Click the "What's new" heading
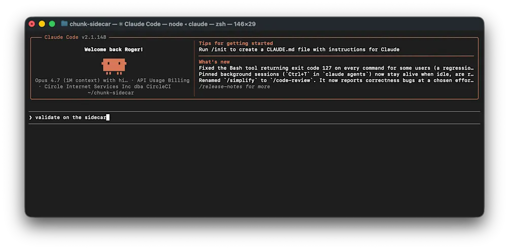Image resolution: width=509 pixels, height=250 pixels. tap(214, 62)
